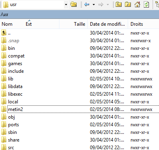The width and height of the screenshot is (159, 150).
Task: Select the .snap folder
Action: 79,41
